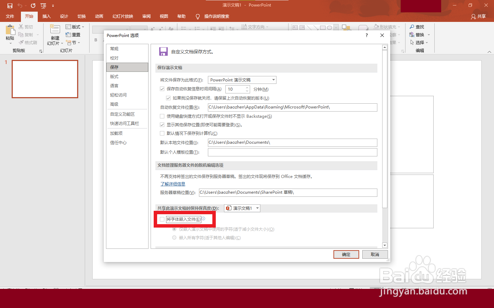The image size is (494, 308).
Task: Switch to Design (设计) ribbon tab
Action: click(x=64, y=16)
